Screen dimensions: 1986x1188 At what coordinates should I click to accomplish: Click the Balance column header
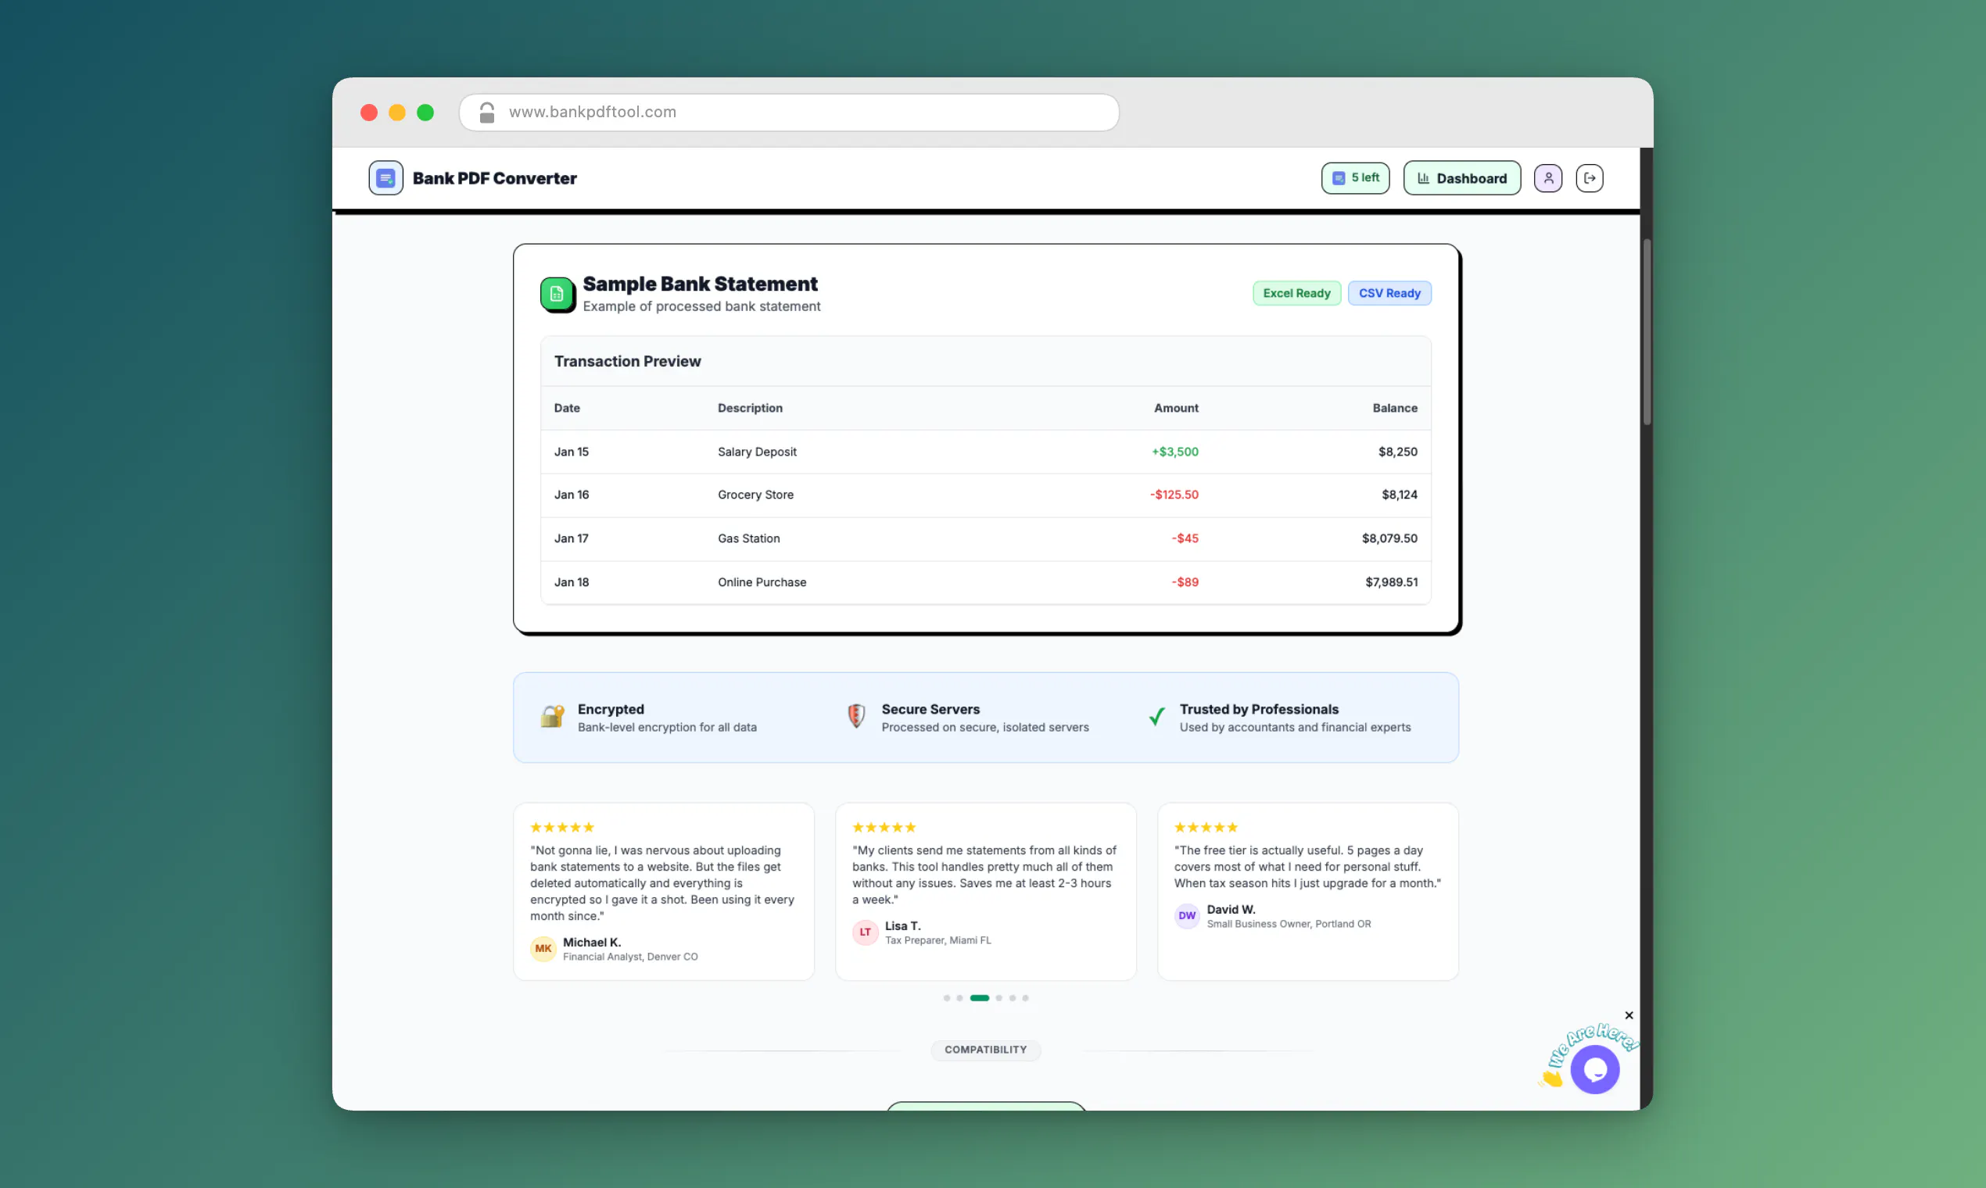[x=1394, y=408]
